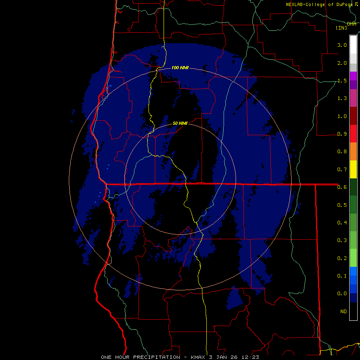Click the 50 NMI range ring label
The height and width of the screenshot is (360, 360).
(x=180, y=123)
